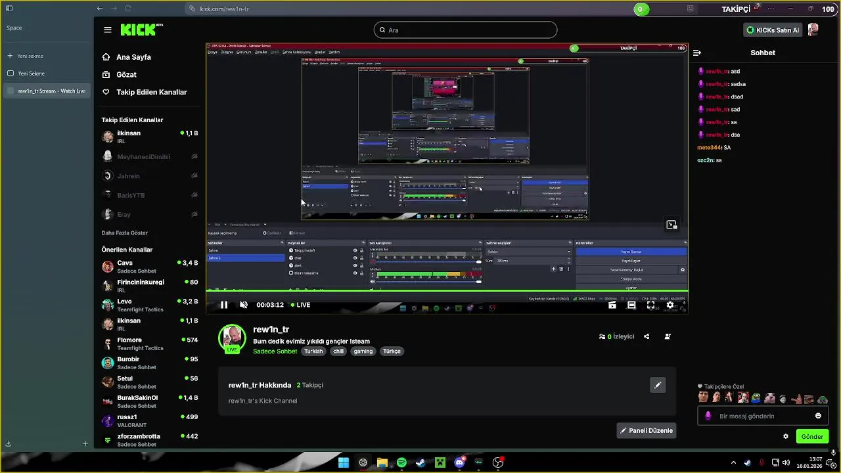
Task: Insert the first follower emote
Action: [704, 398]
